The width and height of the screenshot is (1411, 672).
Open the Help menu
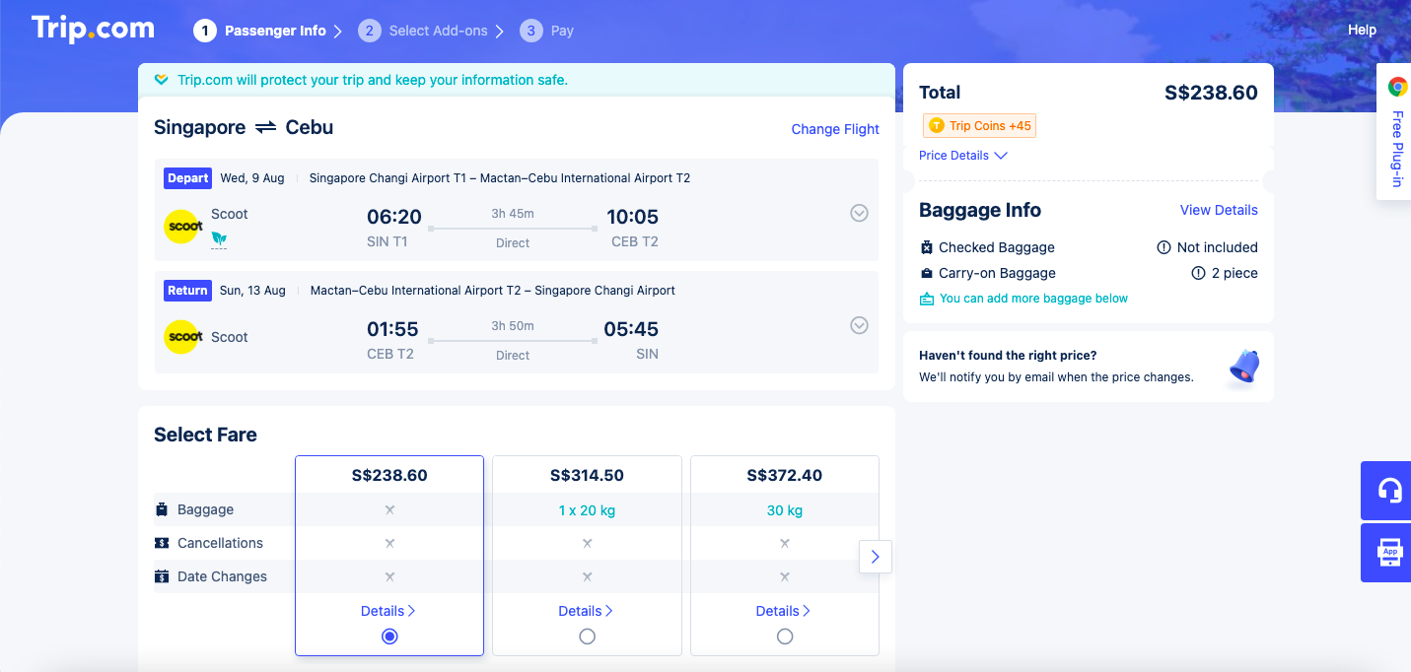(1362, 30)
